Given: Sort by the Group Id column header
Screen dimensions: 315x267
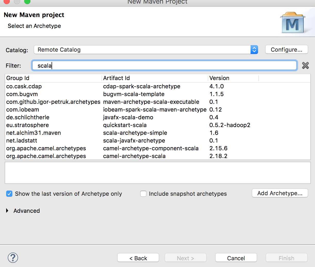Looking at the screenshot, I should coord(53,78).
